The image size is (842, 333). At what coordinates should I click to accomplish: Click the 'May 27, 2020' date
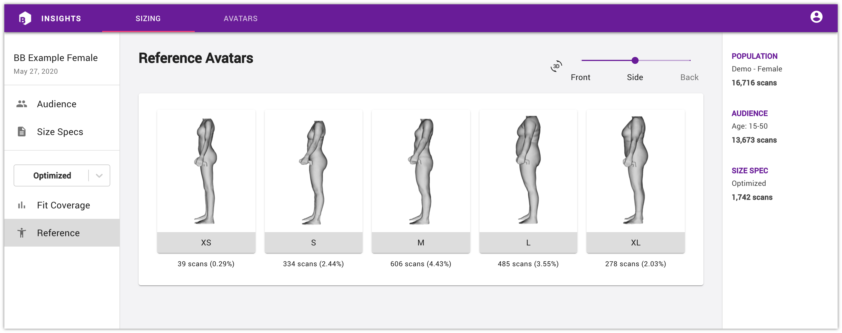[x=36, y=71]
